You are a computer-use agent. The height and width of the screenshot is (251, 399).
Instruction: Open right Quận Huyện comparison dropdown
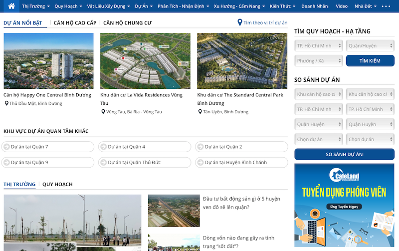(x=370, y=124)
